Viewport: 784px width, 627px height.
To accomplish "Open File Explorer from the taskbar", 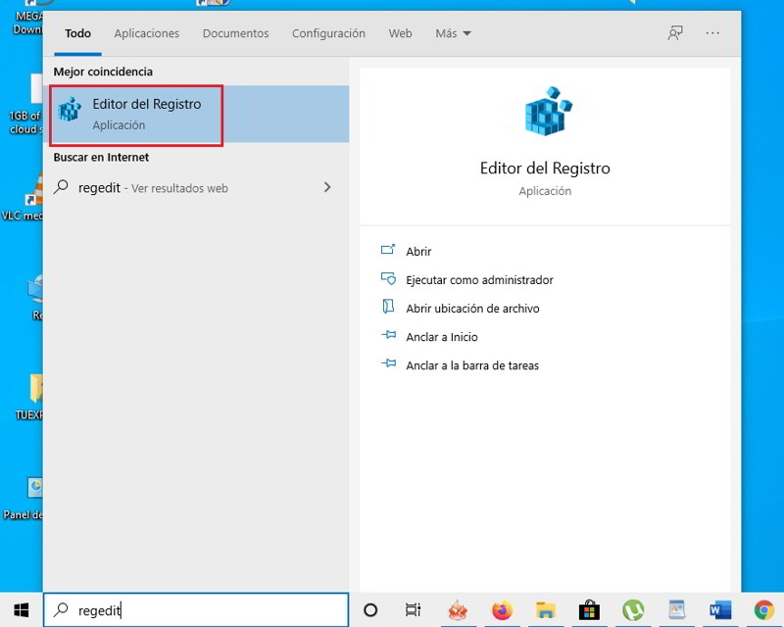I will click(x=546, y=610).
